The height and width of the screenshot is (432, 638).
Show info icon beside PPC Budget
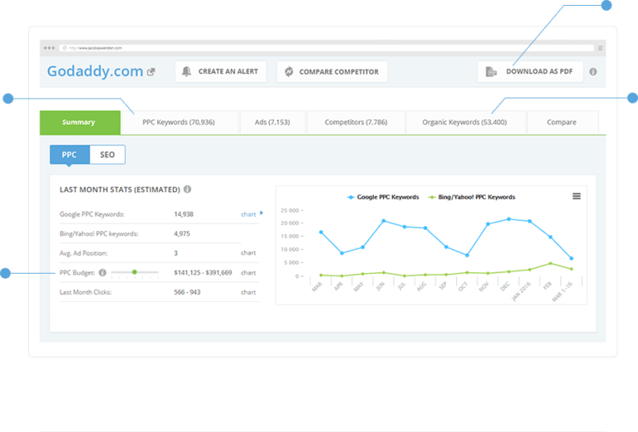coord(102,273)
